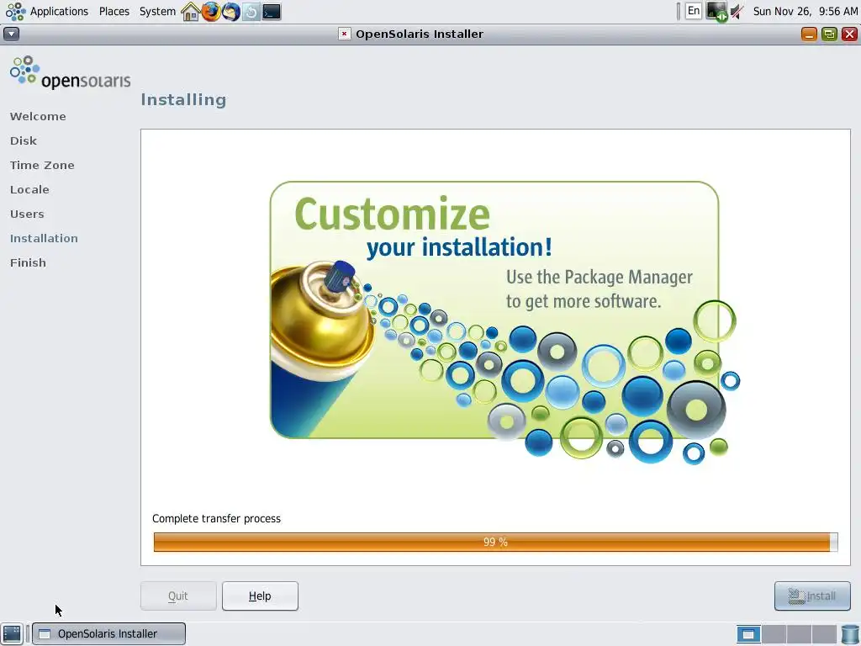Click the installer title bar icon
Viewport: 861px width, 646px height.
click(x=344, y=34)
